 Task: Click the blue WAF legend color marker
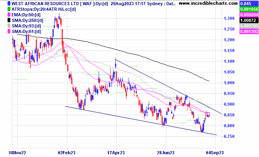coord(9,4)
